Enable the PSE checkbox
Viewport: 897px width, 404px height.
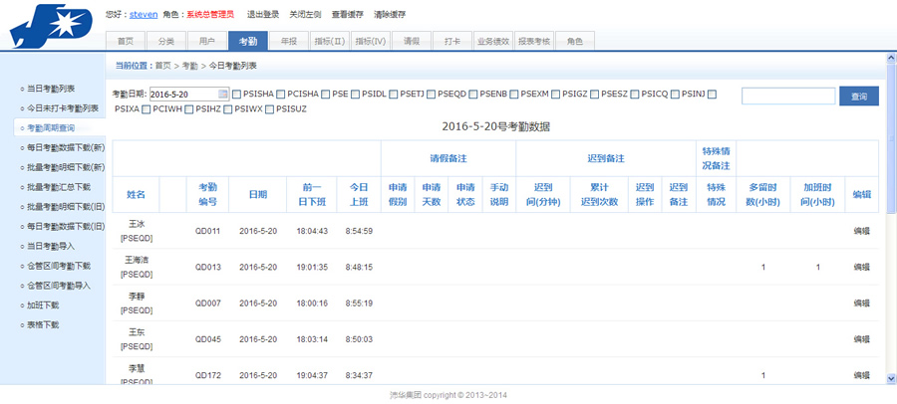click(x=326, y=95)
